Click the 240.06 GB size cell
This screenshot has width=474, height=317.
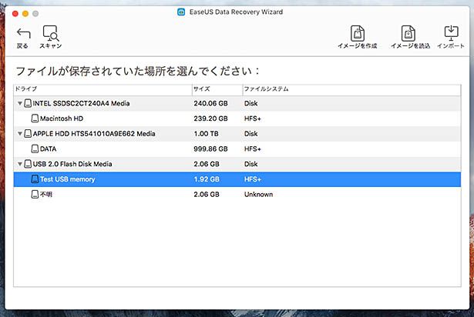tap(210, 103)
